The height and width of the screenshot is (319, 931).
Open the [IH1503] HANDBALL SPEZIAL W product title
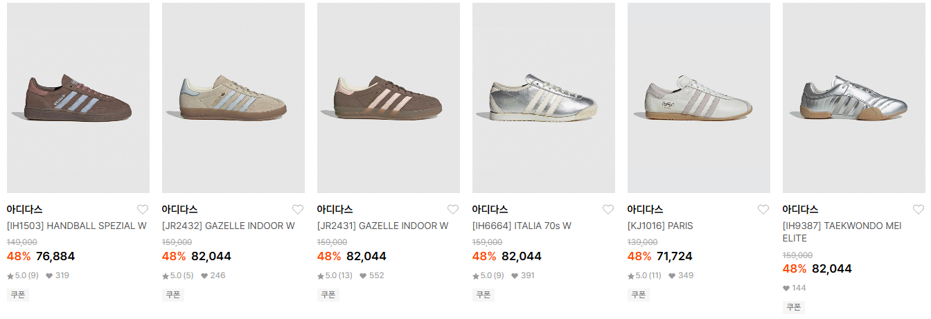tap(77, 226)
